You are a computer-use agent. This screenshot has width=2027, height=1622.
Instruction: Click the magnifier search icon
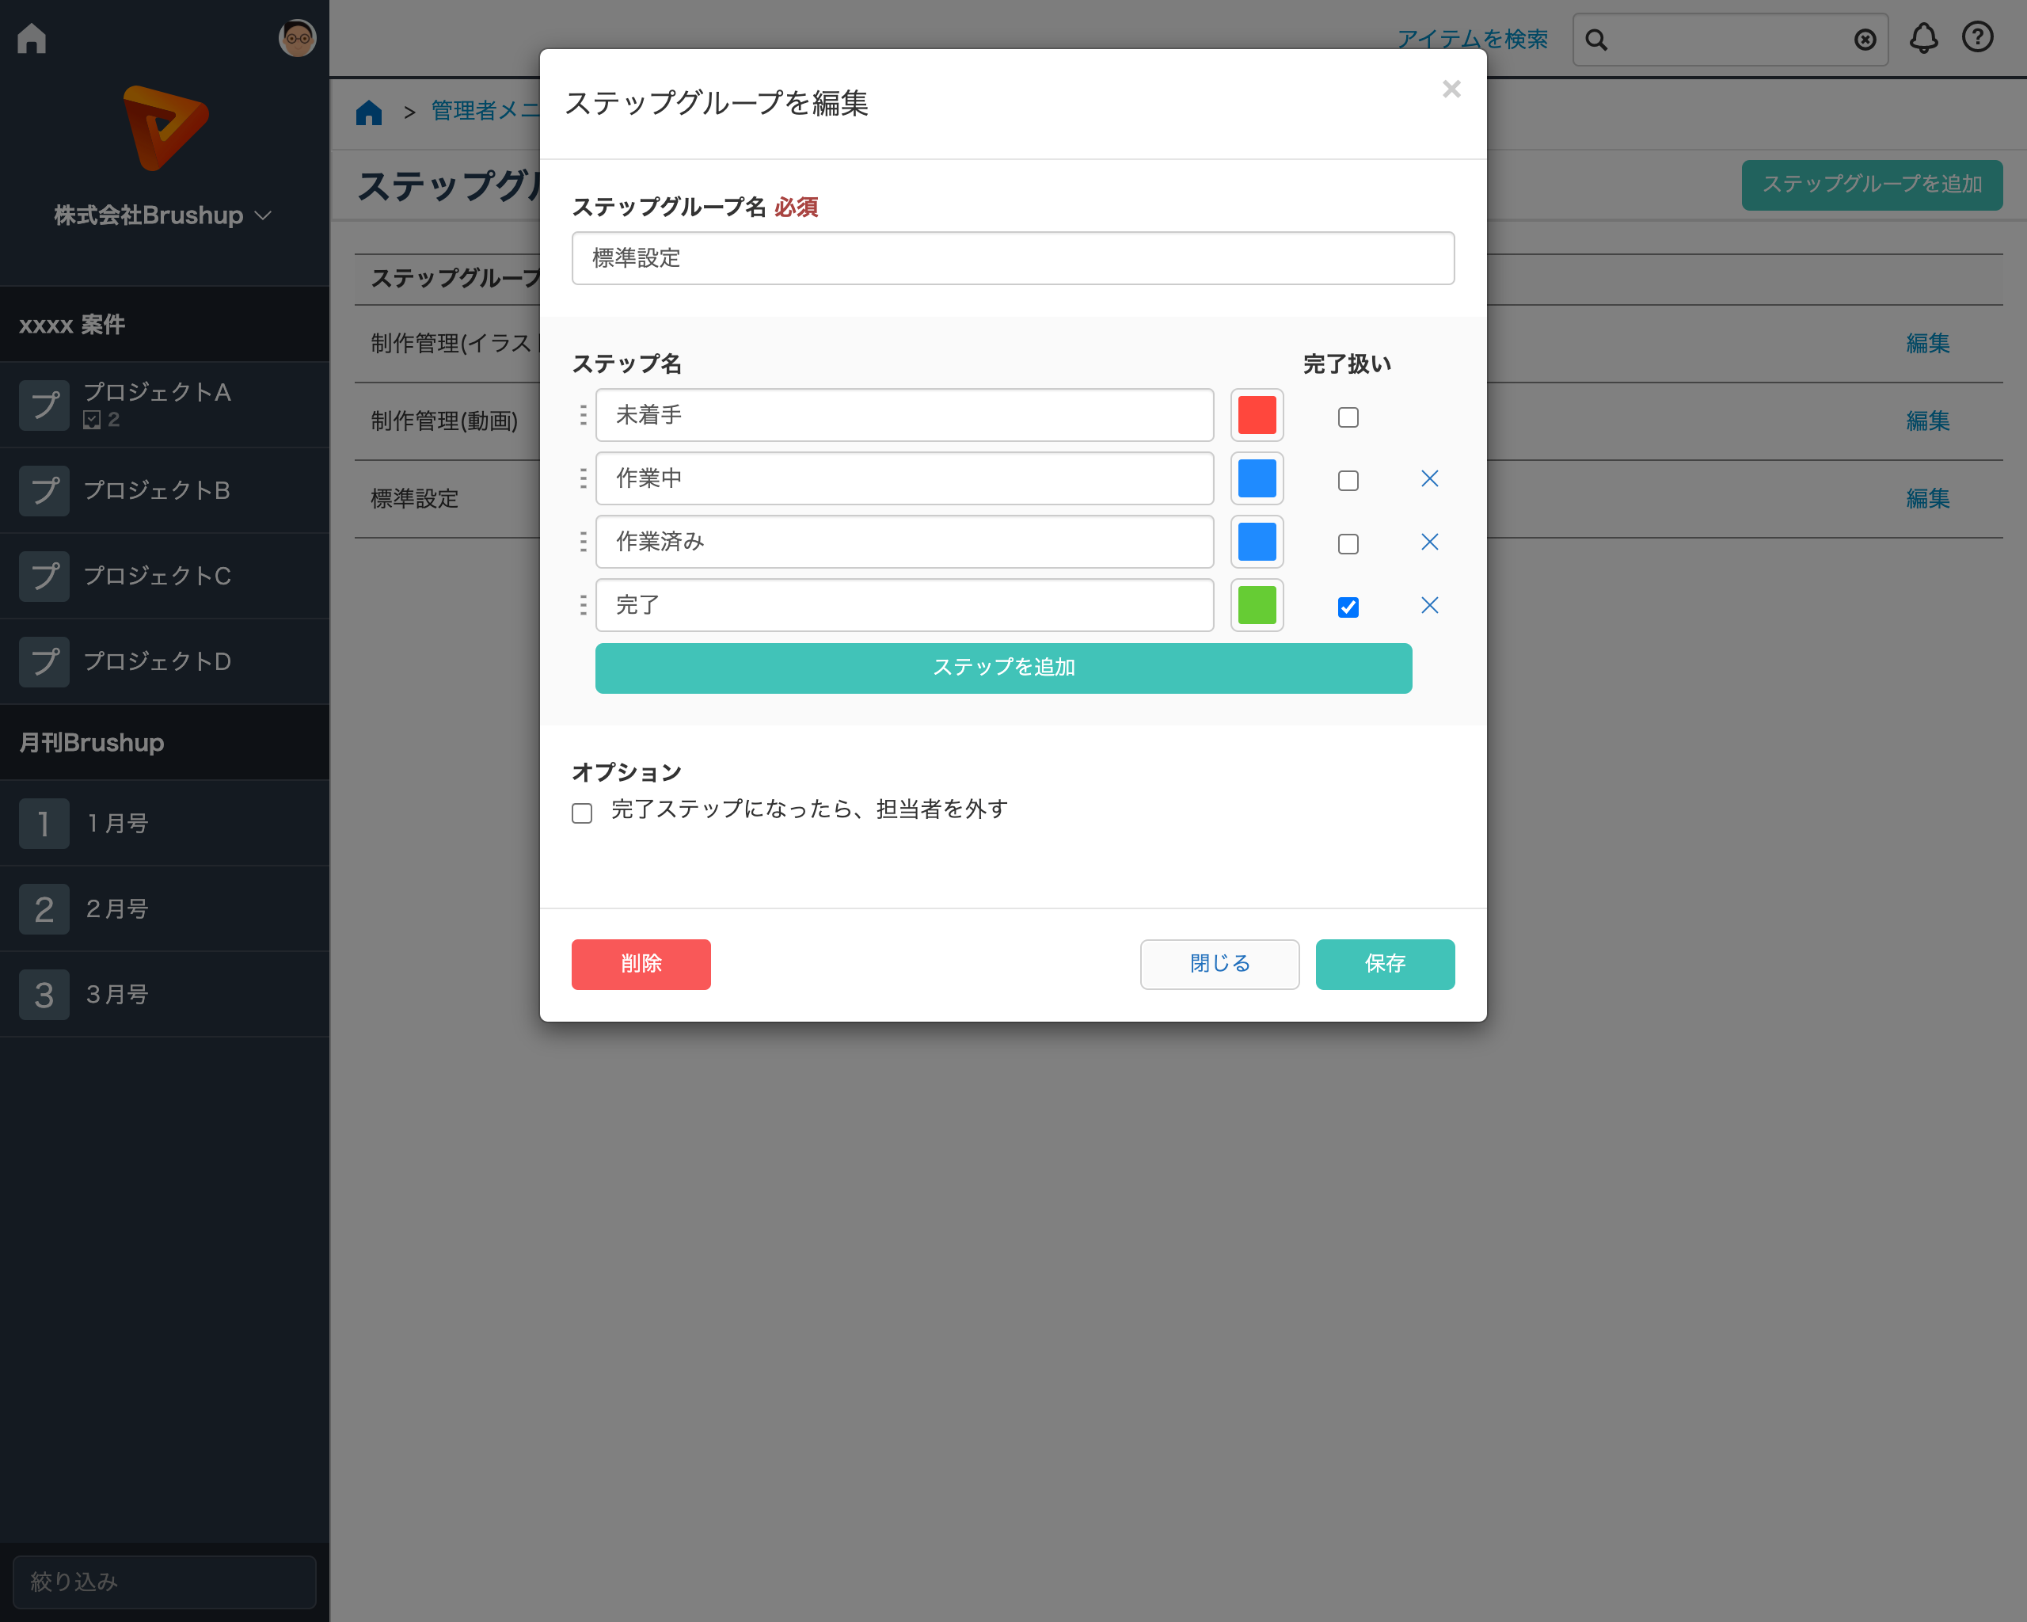pyautogui.click(x=1596, y=40)
